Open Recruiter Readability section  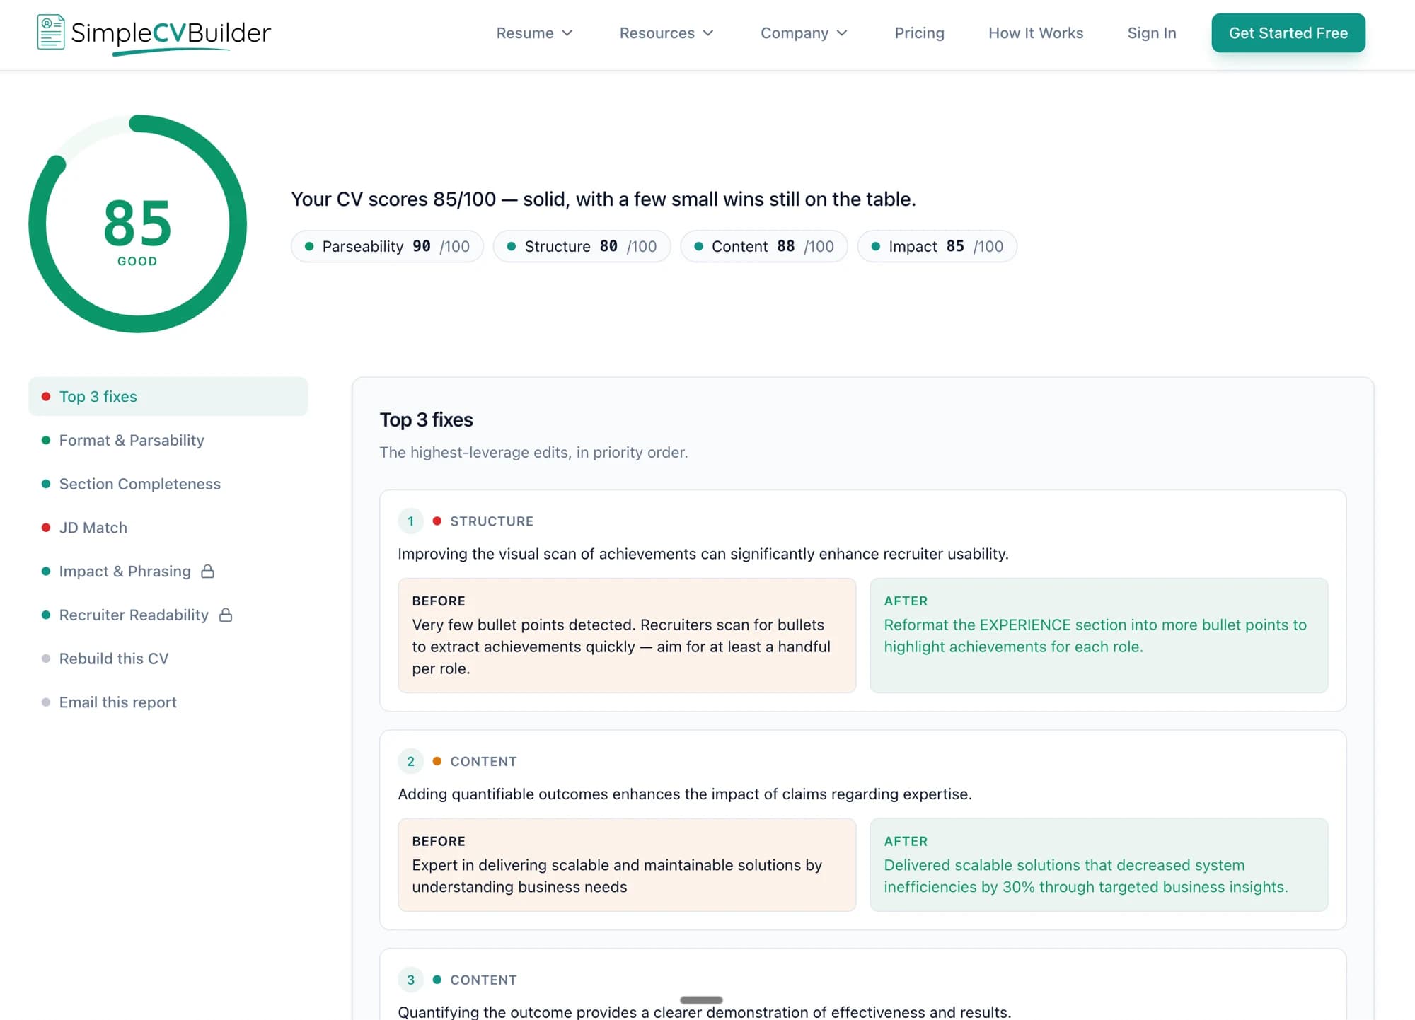click(168, 615)
